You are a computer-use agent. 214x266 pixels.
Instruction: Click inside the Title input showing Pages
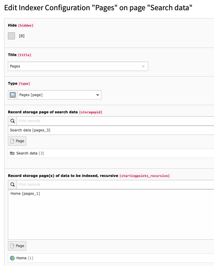(58, 66)
